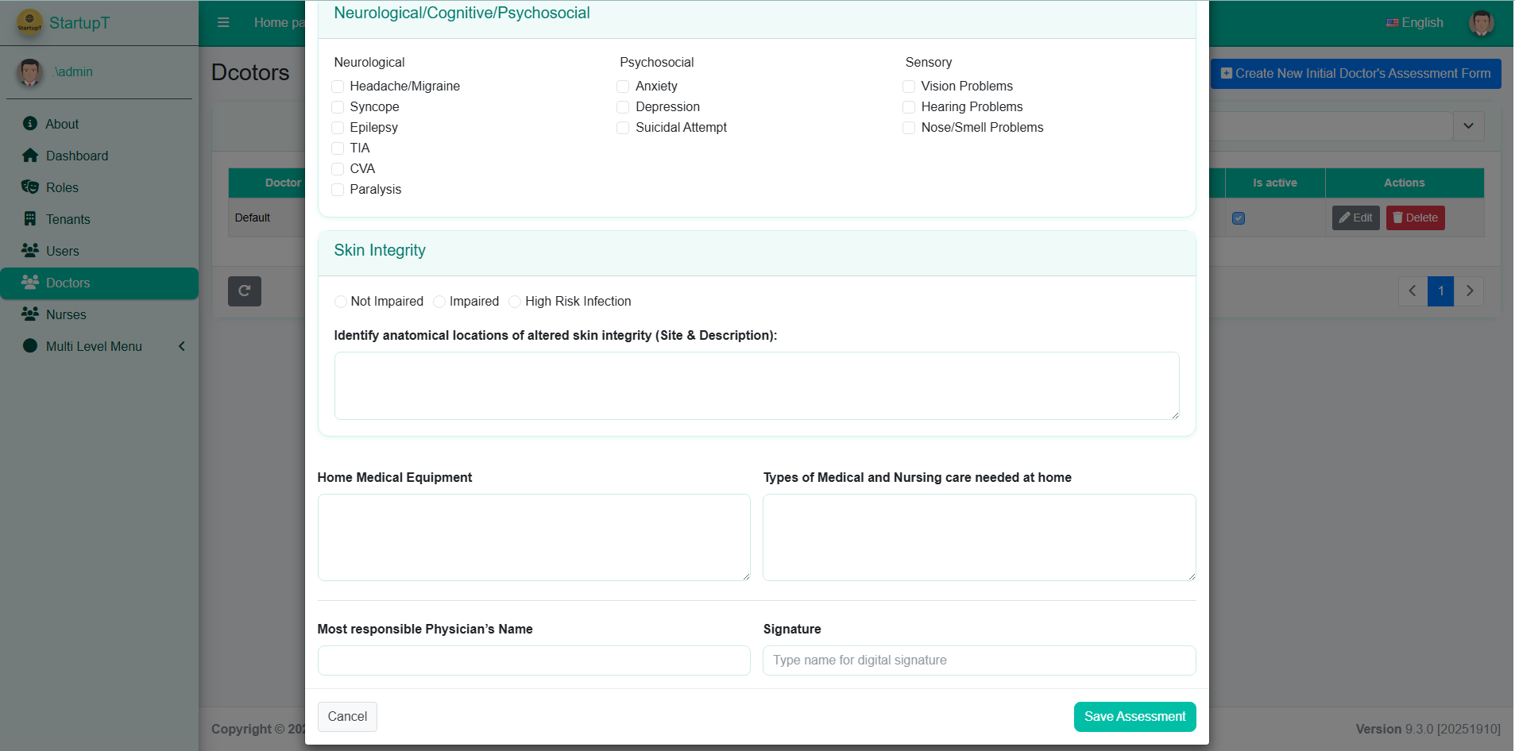This screenshot has height=751, width=1515.
Task: Click the refresh icon button below the table
Action: point(245,291)
